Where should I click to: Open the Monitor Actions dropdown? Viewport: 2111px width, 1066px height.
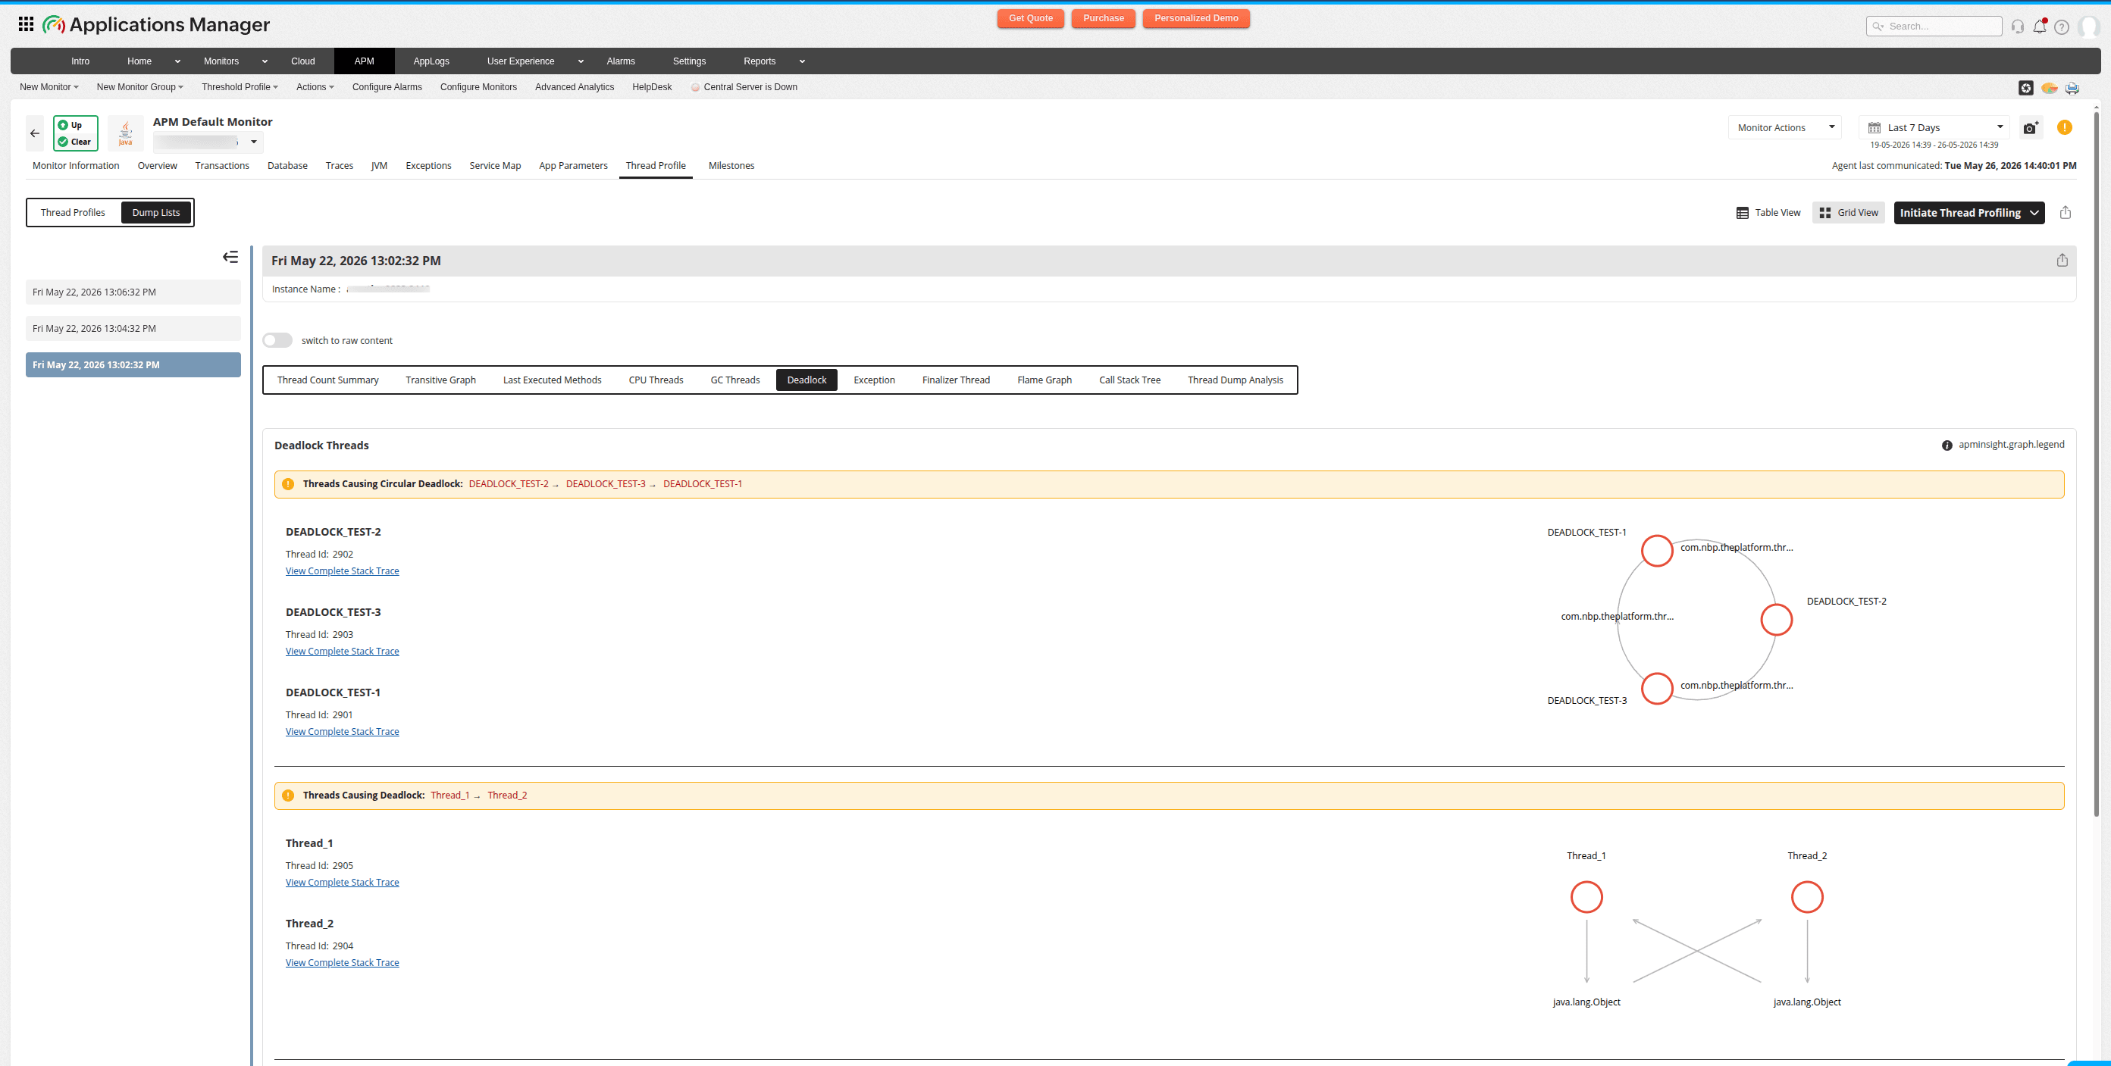(x=1784, y=127)
